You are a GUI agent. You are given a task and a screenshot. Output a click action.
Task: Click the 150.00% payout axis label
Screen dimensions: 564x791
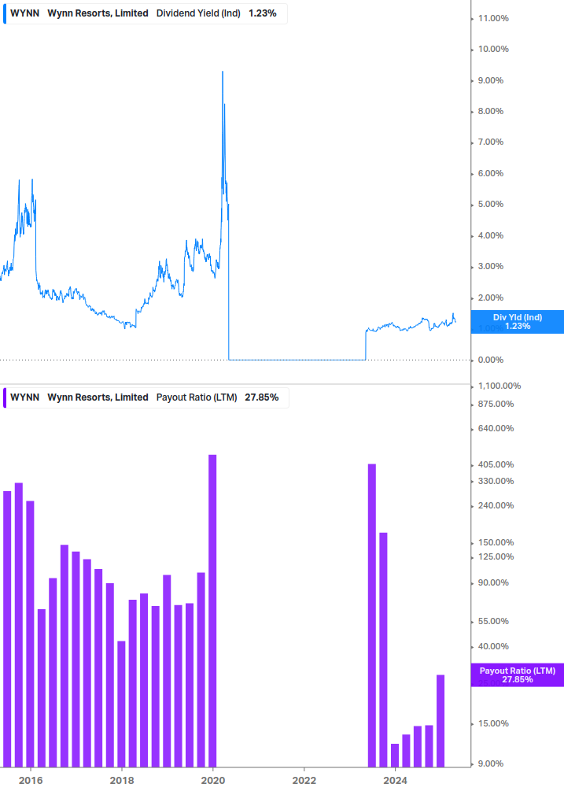pyautogui.click(x=496, y=542)
